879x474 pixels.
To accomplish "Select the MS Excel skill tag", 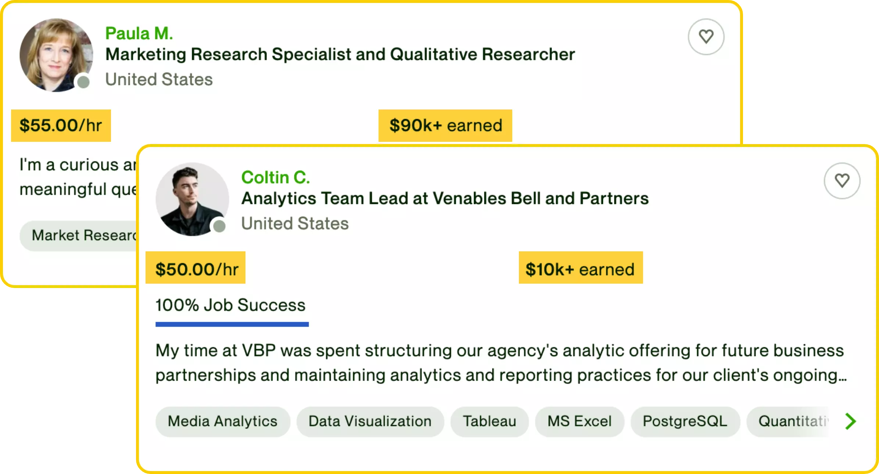I will point(580,421).
